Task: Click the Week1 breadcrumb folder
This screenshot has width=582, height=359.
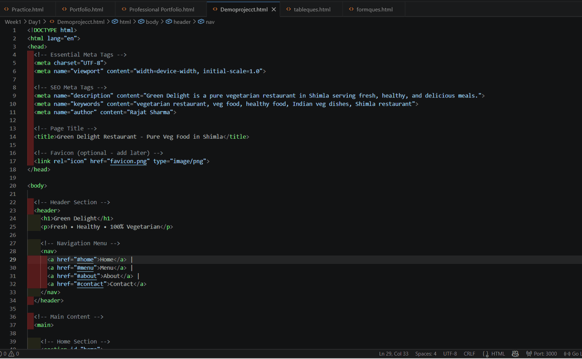Action: [x=13, y=22]
